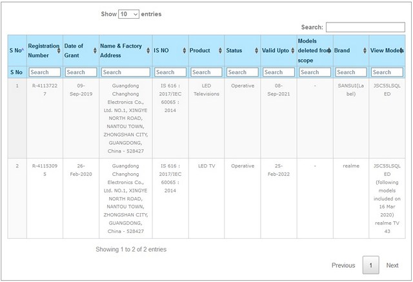
Task: Sort by Valid Upto column arrow
Action: [x=292, y=50]
